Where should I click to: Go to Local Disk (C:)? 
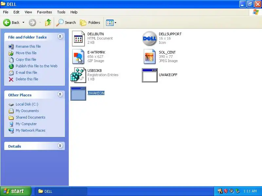pos(27,104)
